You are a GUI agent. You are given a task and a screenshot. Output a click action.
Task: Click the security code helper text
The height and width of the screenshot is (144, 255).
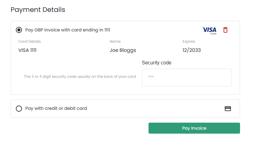click(x=80, y=77)
